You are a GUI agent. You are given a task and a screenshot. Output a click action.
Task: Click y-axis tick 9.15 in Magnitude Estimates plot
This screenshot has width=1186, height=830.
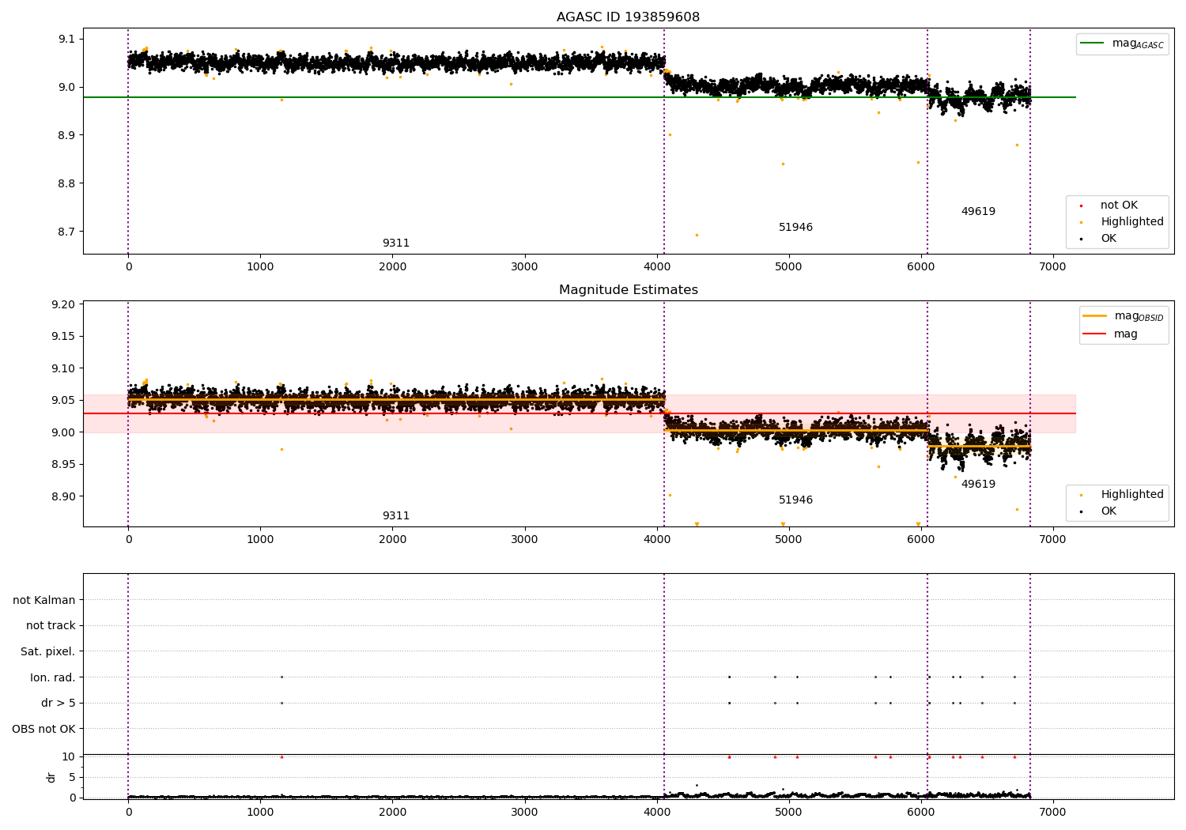click(x=63, y=337)
